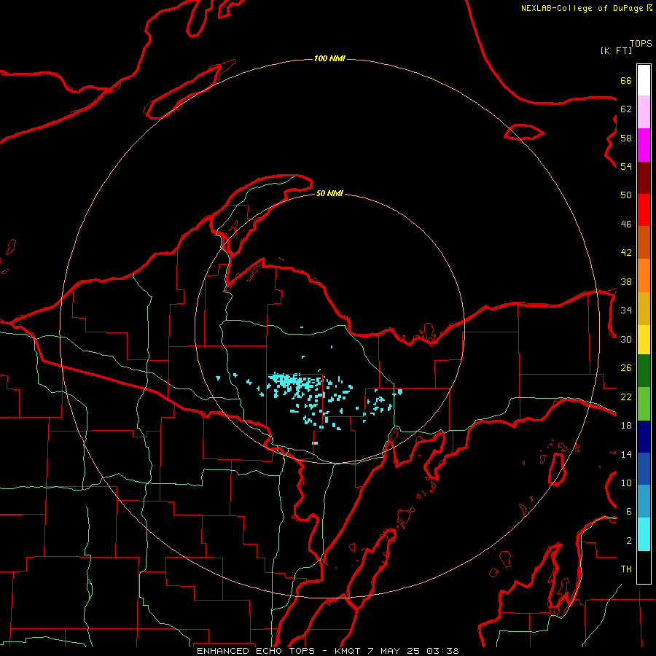Click the legend value 66
Viewport: 656px width, 656px height.
[x=626, y=80]
